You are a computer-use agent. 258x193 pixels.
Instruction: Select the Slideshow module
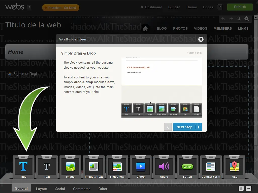(117, 167)
